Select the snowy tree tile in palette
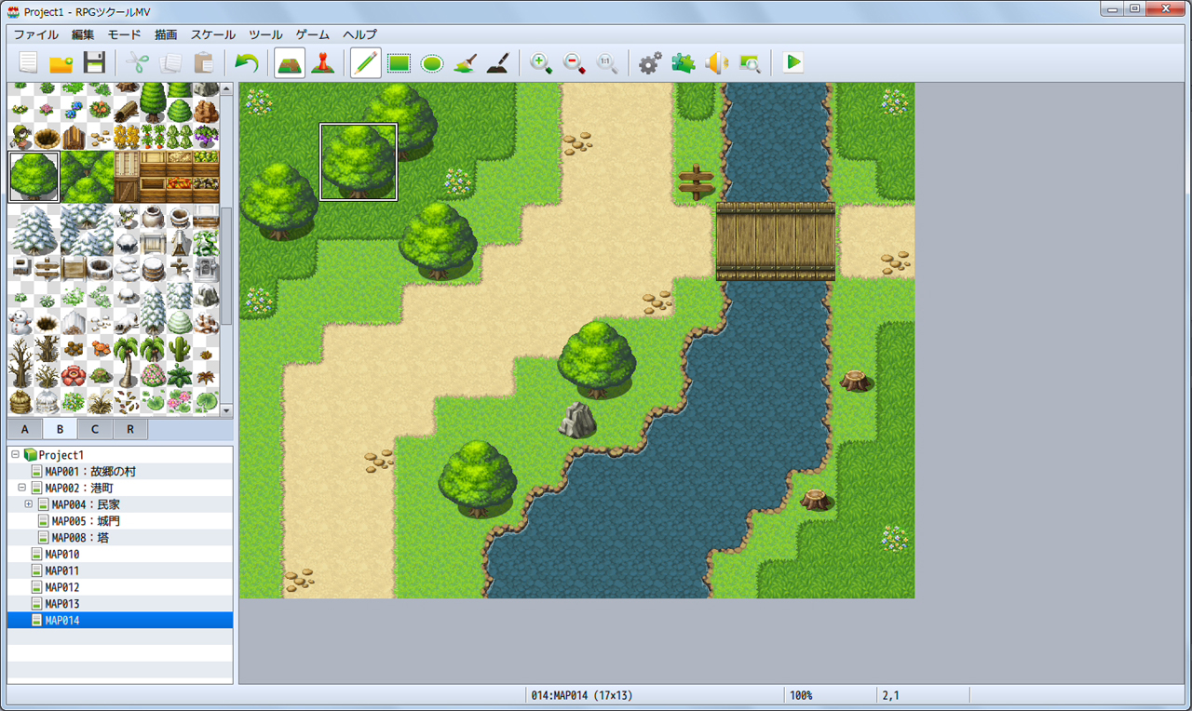 [x=34, y=230]
